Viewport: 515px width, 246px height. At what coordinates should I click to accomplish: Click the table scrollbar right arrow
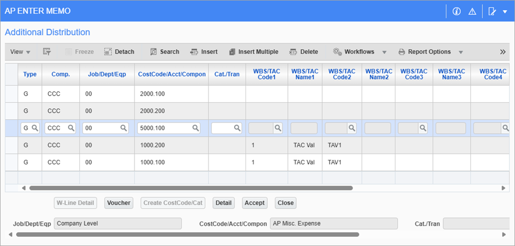[x=503, y=188]
